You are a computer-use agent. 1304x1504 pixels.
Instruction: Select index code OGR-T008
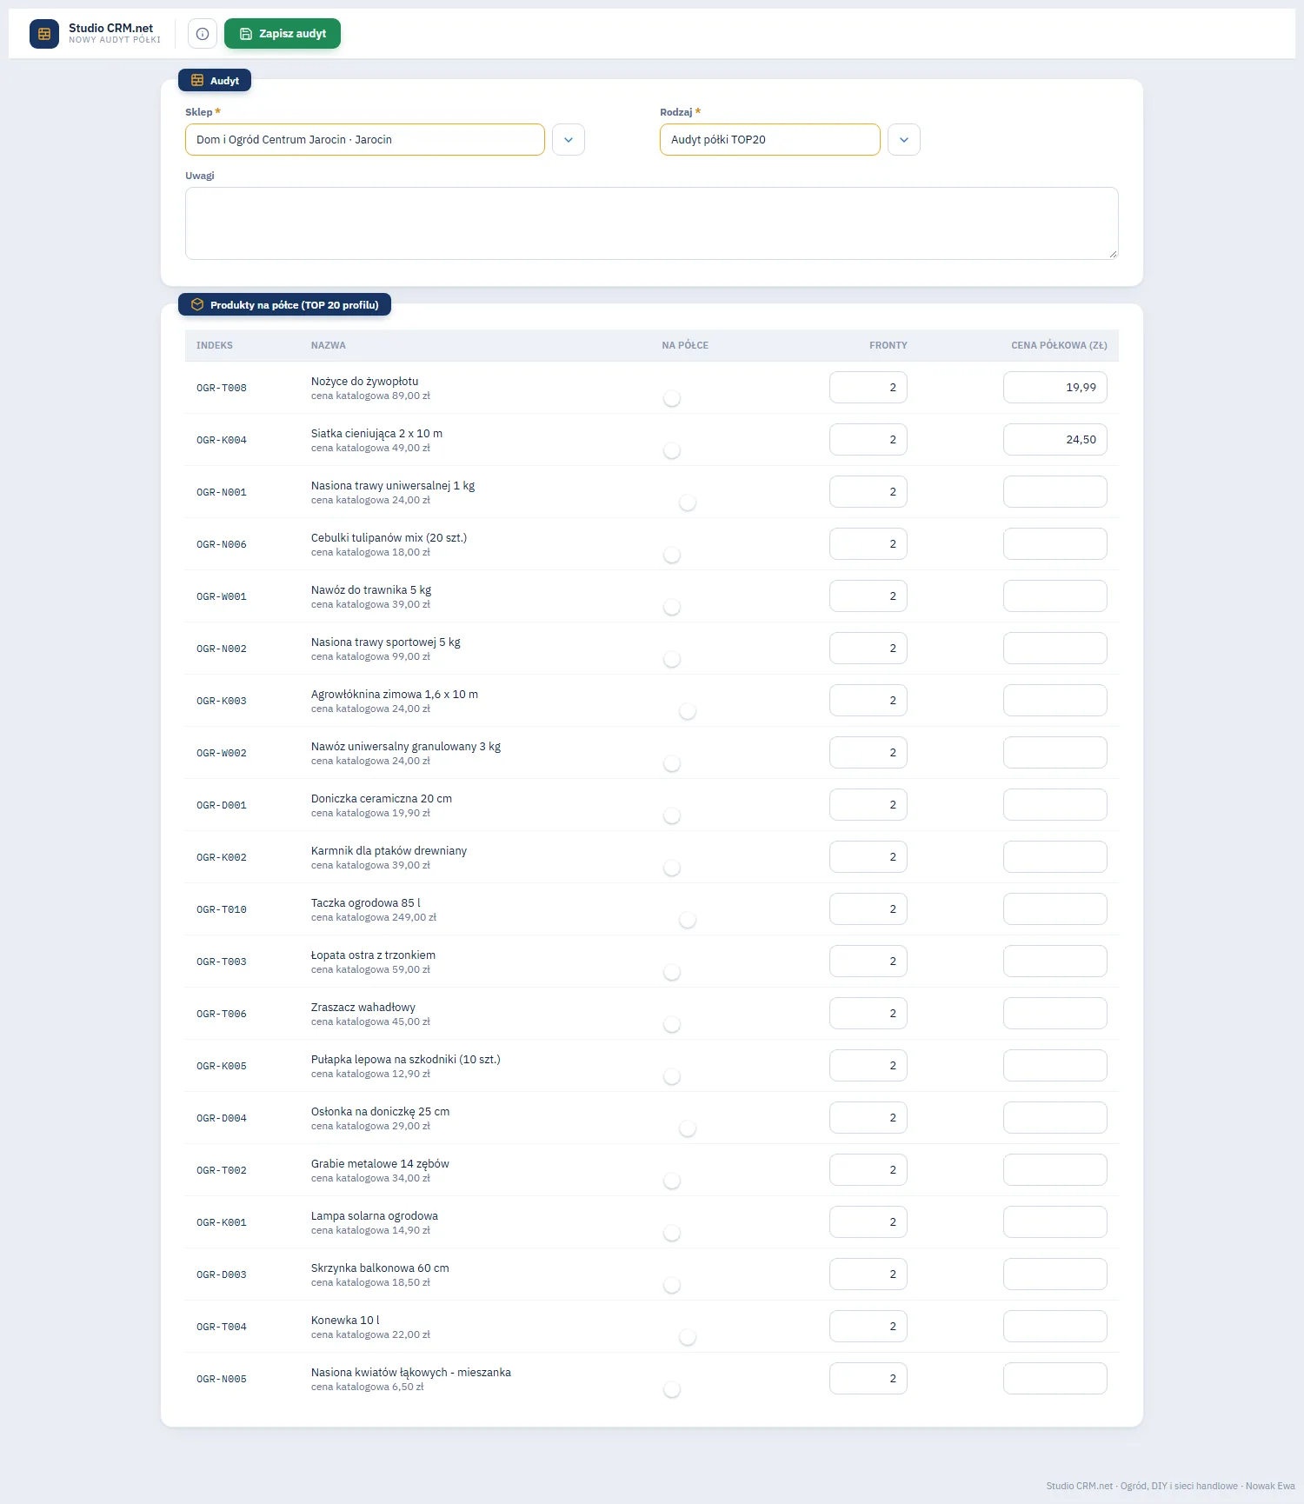point(222,388)
